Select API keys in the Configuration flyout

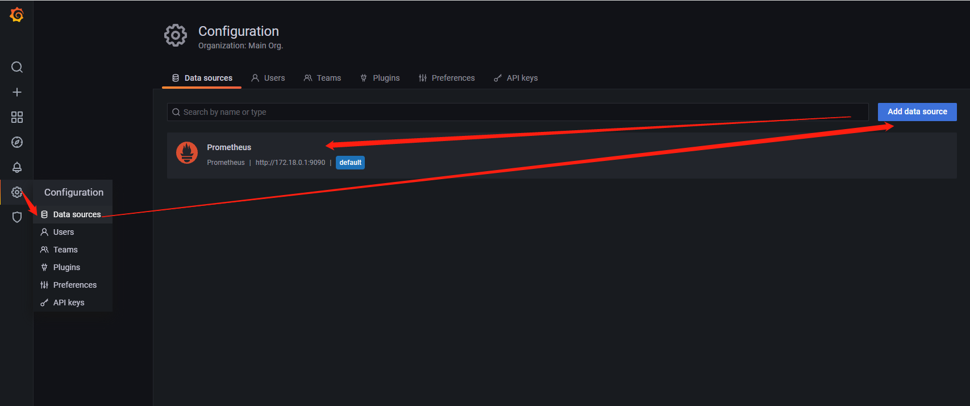tap(73, 303)
